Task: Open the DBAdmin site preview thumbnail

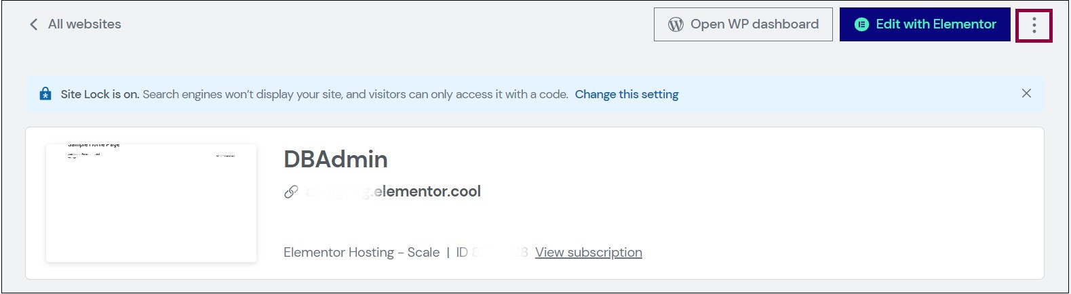Action: (x=151, y=203)
